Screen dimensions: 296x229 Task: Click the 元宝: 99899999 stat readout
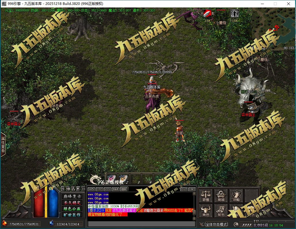click(17, 10)
